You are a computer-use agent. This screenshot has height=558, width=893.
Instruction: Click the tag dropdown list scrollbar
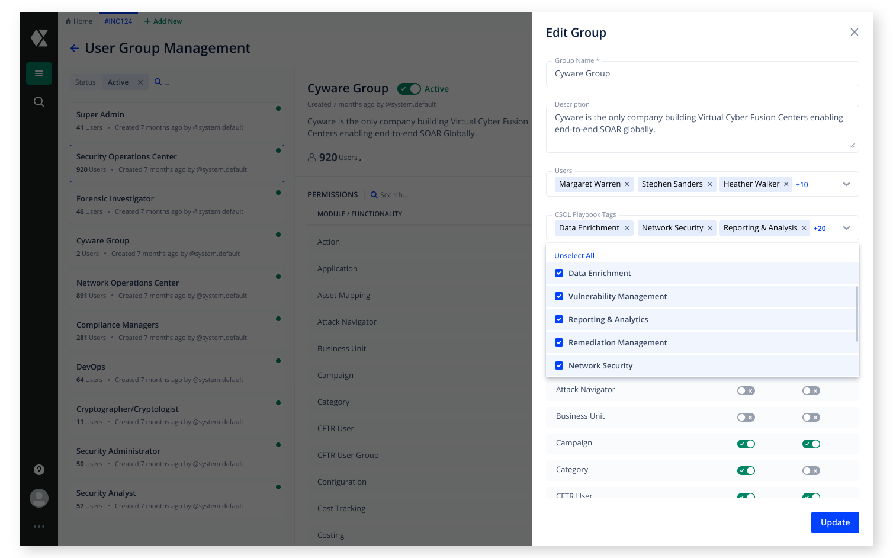coord(857,314)
